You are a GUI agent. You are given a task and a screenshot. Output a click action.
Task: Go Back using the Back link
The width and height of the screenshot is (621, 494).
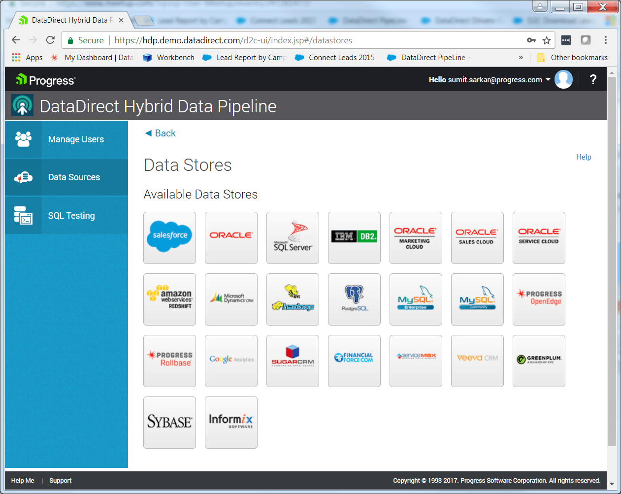tap(159, 133)
